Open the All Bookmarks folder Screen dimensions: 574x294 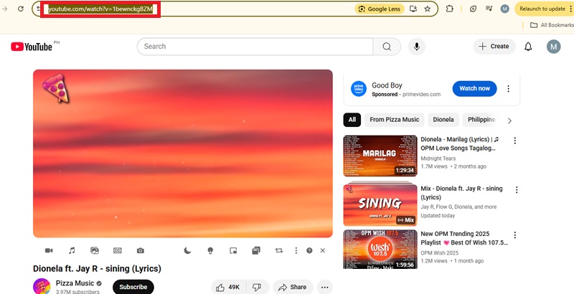[x=552, y=25]
